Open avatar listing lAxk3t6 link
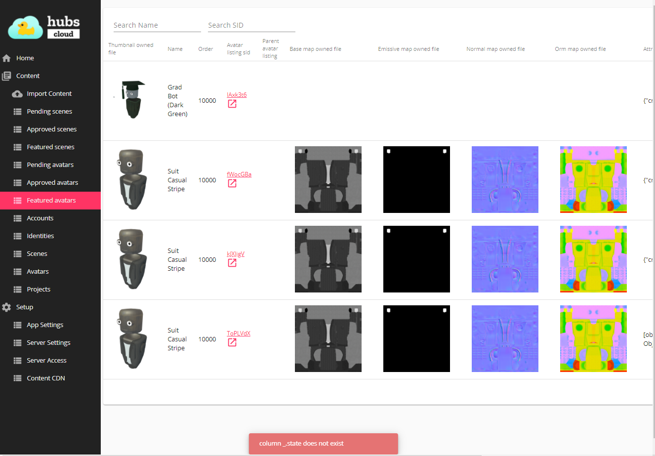655x456 pixels. [x=237, y=95]
